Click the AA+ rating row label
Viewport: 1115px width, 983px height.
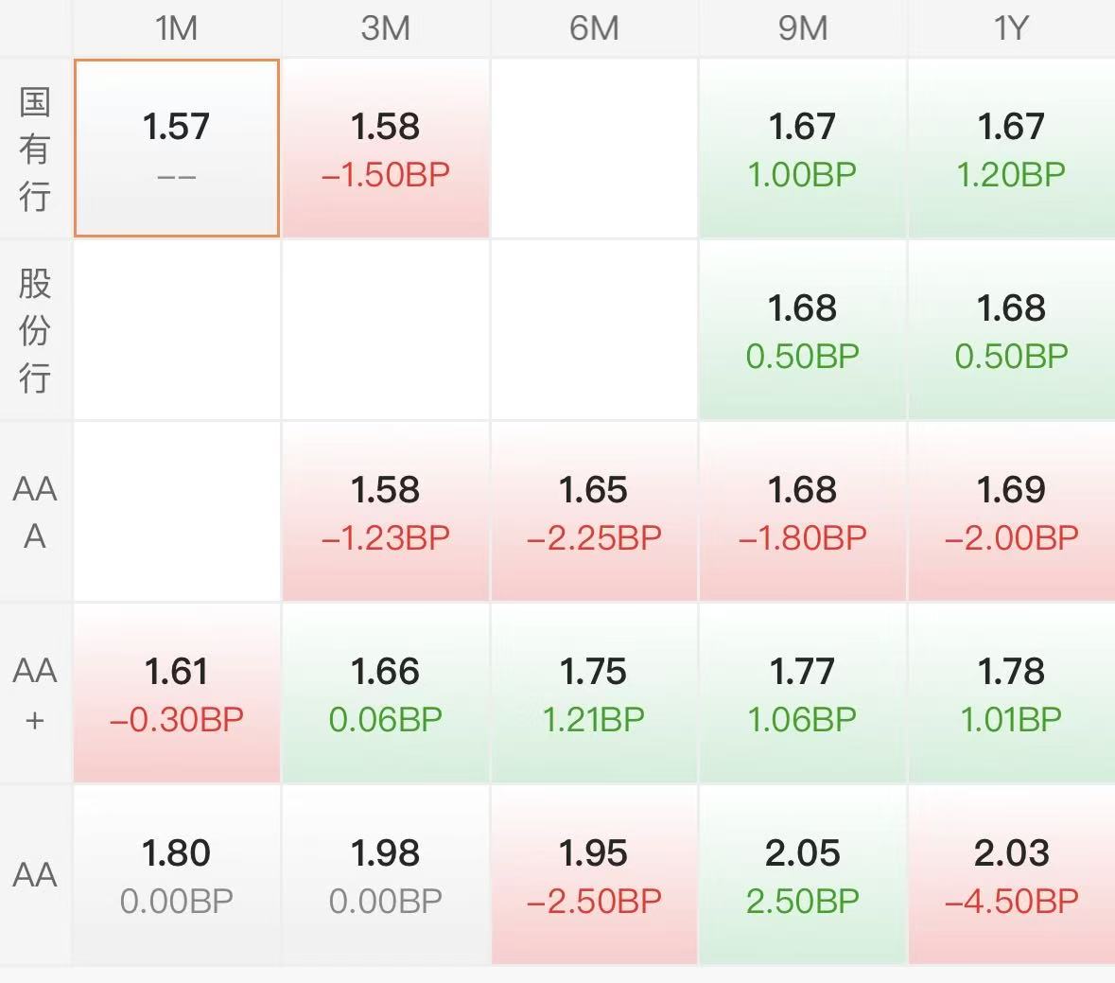point(35,693)
